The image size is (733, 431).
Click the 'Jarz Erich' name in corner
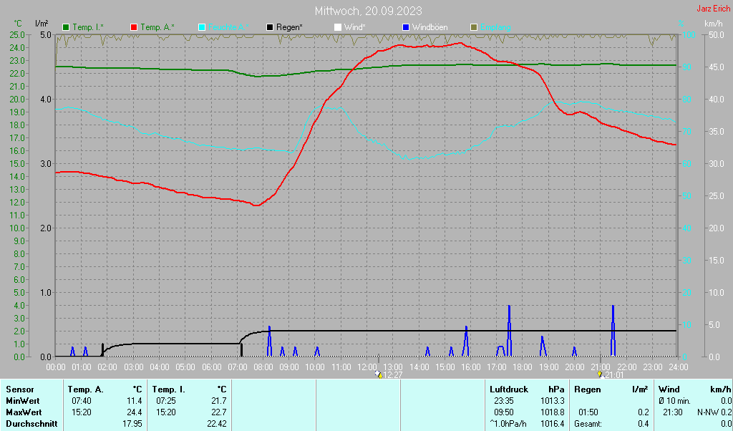[714, 9]
